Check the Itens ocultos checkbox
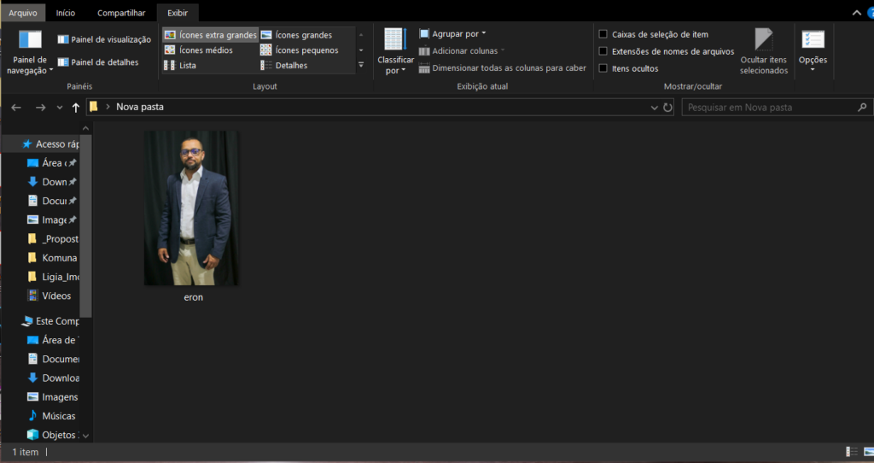The image size is (874, 463). coord(603,68)
